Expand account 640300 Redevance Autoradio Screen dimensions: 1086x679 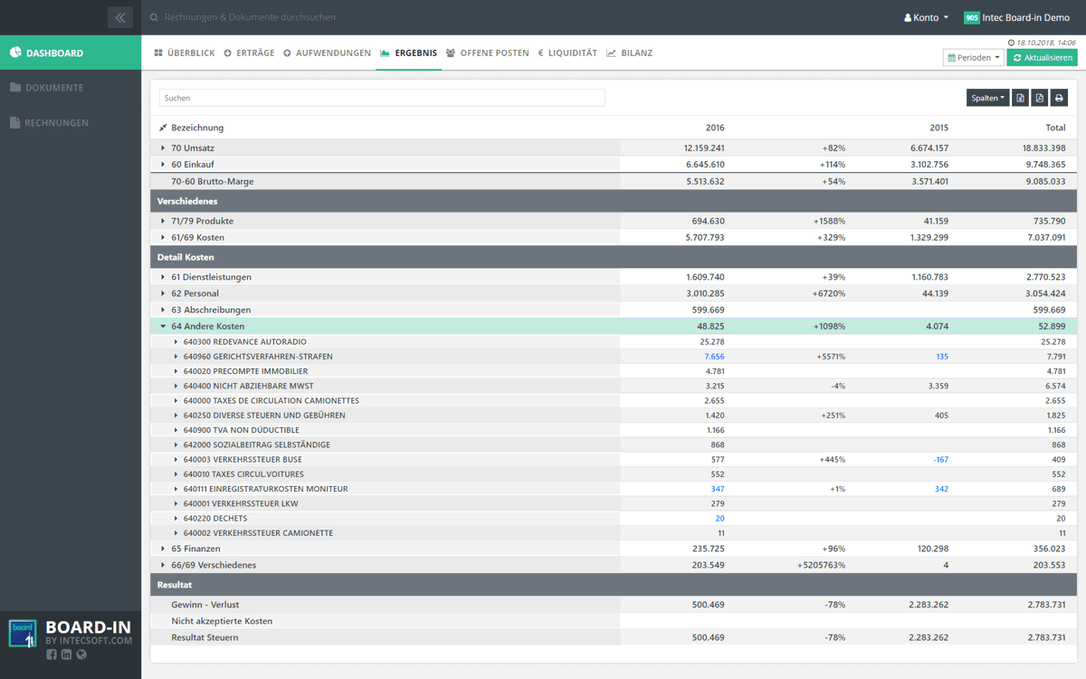[x=176, y=341]
